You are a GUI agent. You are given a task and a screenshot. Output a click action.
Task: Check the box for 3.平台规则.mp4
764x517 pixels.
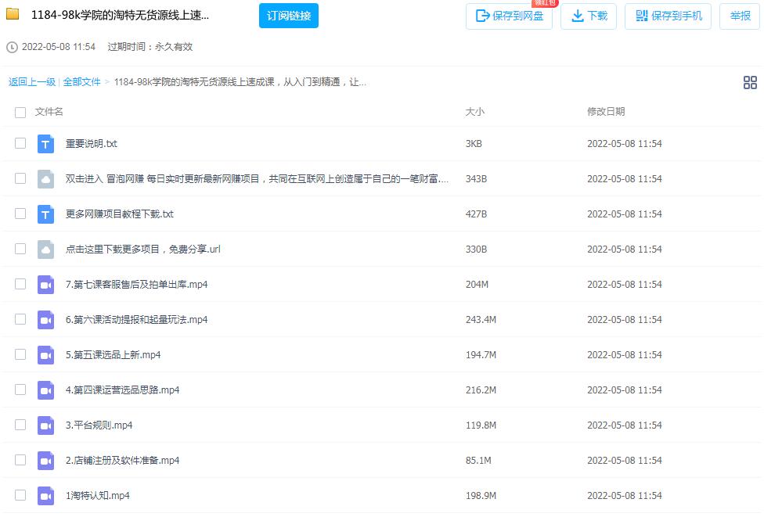[x=20, y=425]
